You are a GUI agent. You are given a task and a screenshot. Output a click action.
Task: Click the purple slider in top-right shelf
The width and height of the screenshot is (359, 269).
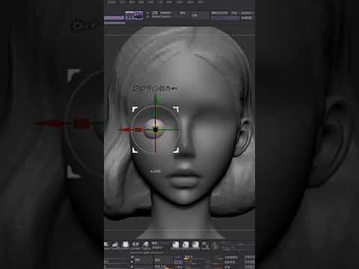(x=225, y=18)
